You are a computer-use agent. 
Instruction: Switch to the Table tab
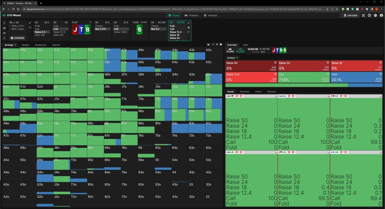point(245,45)
